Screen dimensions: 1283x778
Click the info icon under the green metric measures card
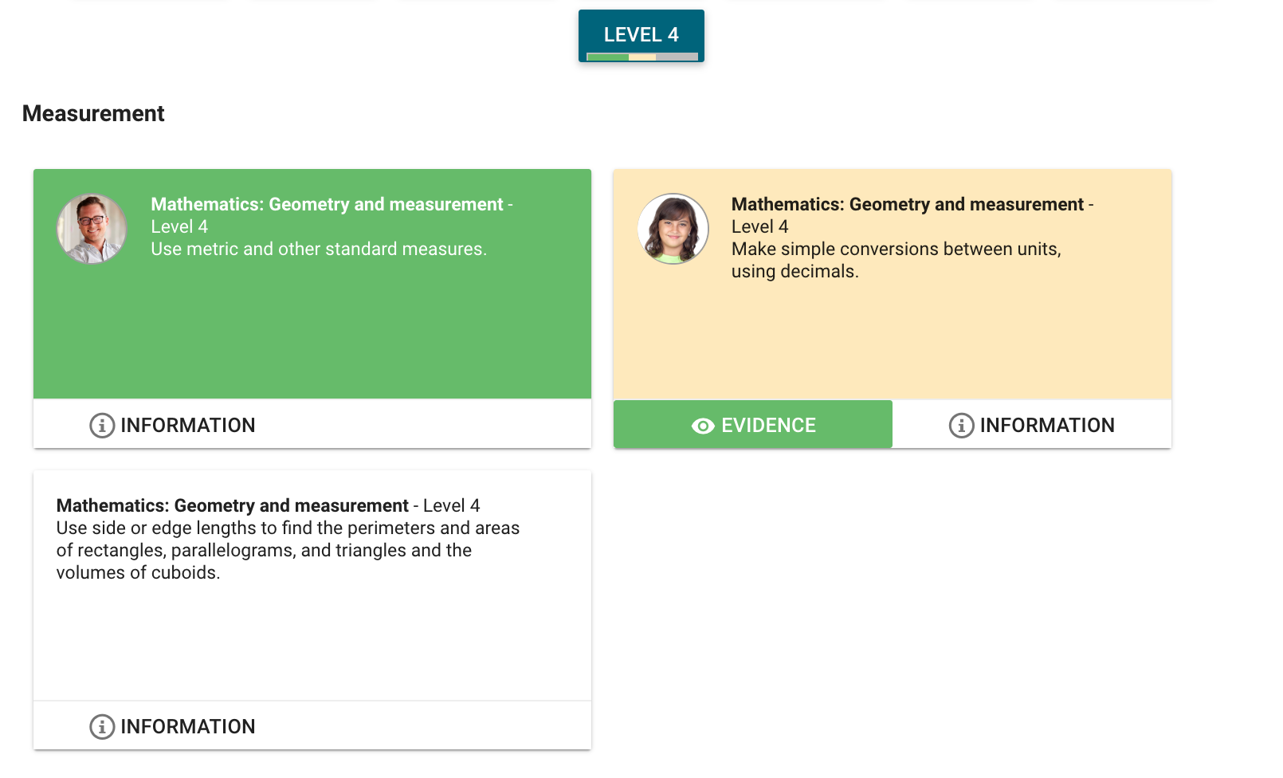[101, 426]
